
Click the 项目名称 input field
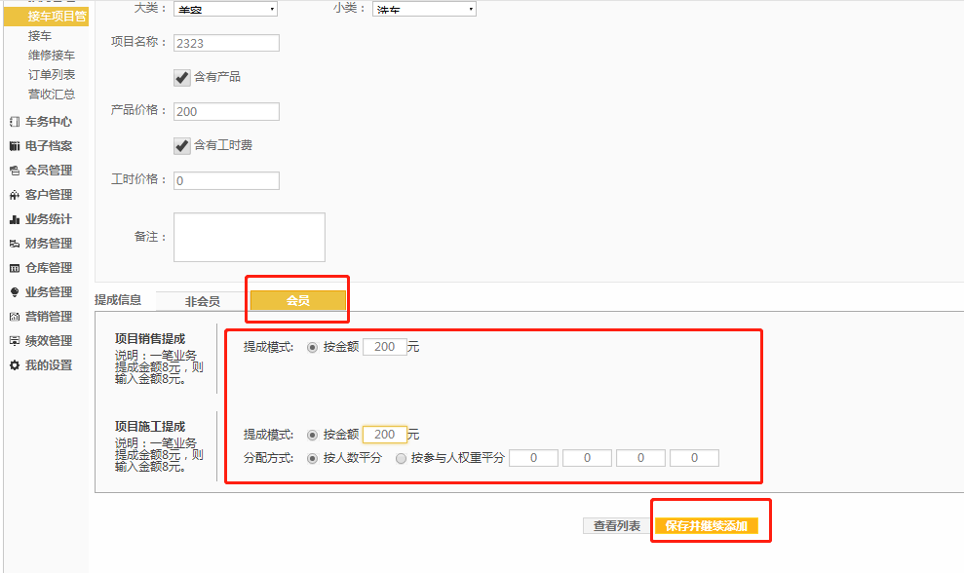(226, 43)
